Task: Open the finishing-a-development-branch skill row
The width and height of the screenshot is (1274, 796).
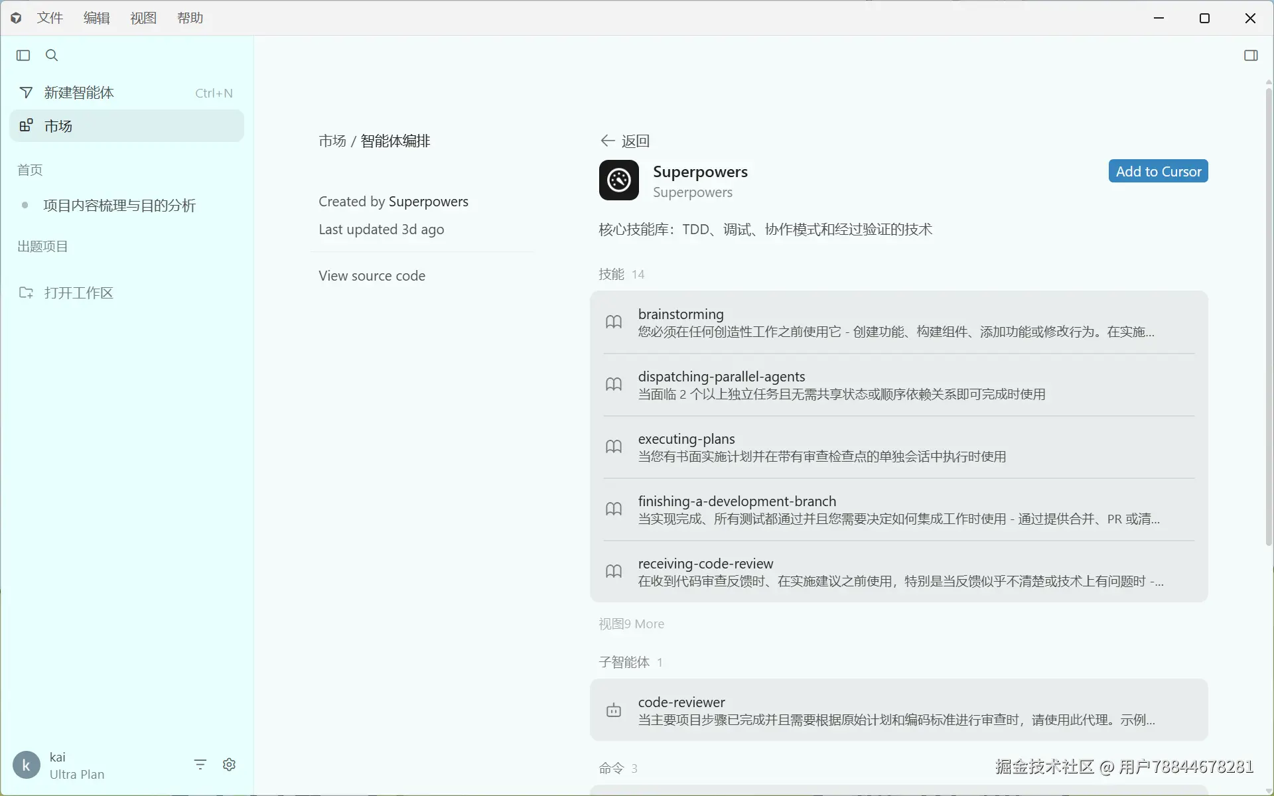Action: click(899, 509)
